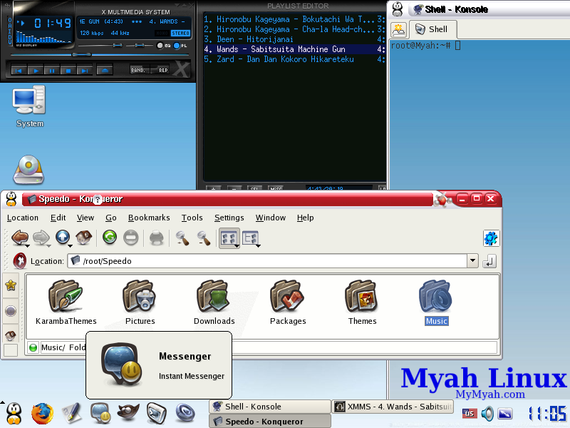This screenshot has height=428, width=570.
Task: Select playlist track 5 Zard - Dan Dan
Action: point(294,59)
